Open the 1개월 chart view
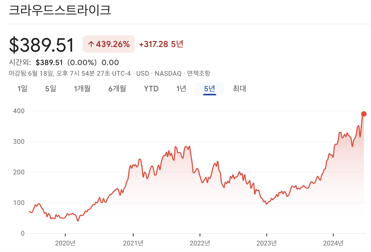The height and width of the screenshot is (252, 371). (x=82, y=89)
